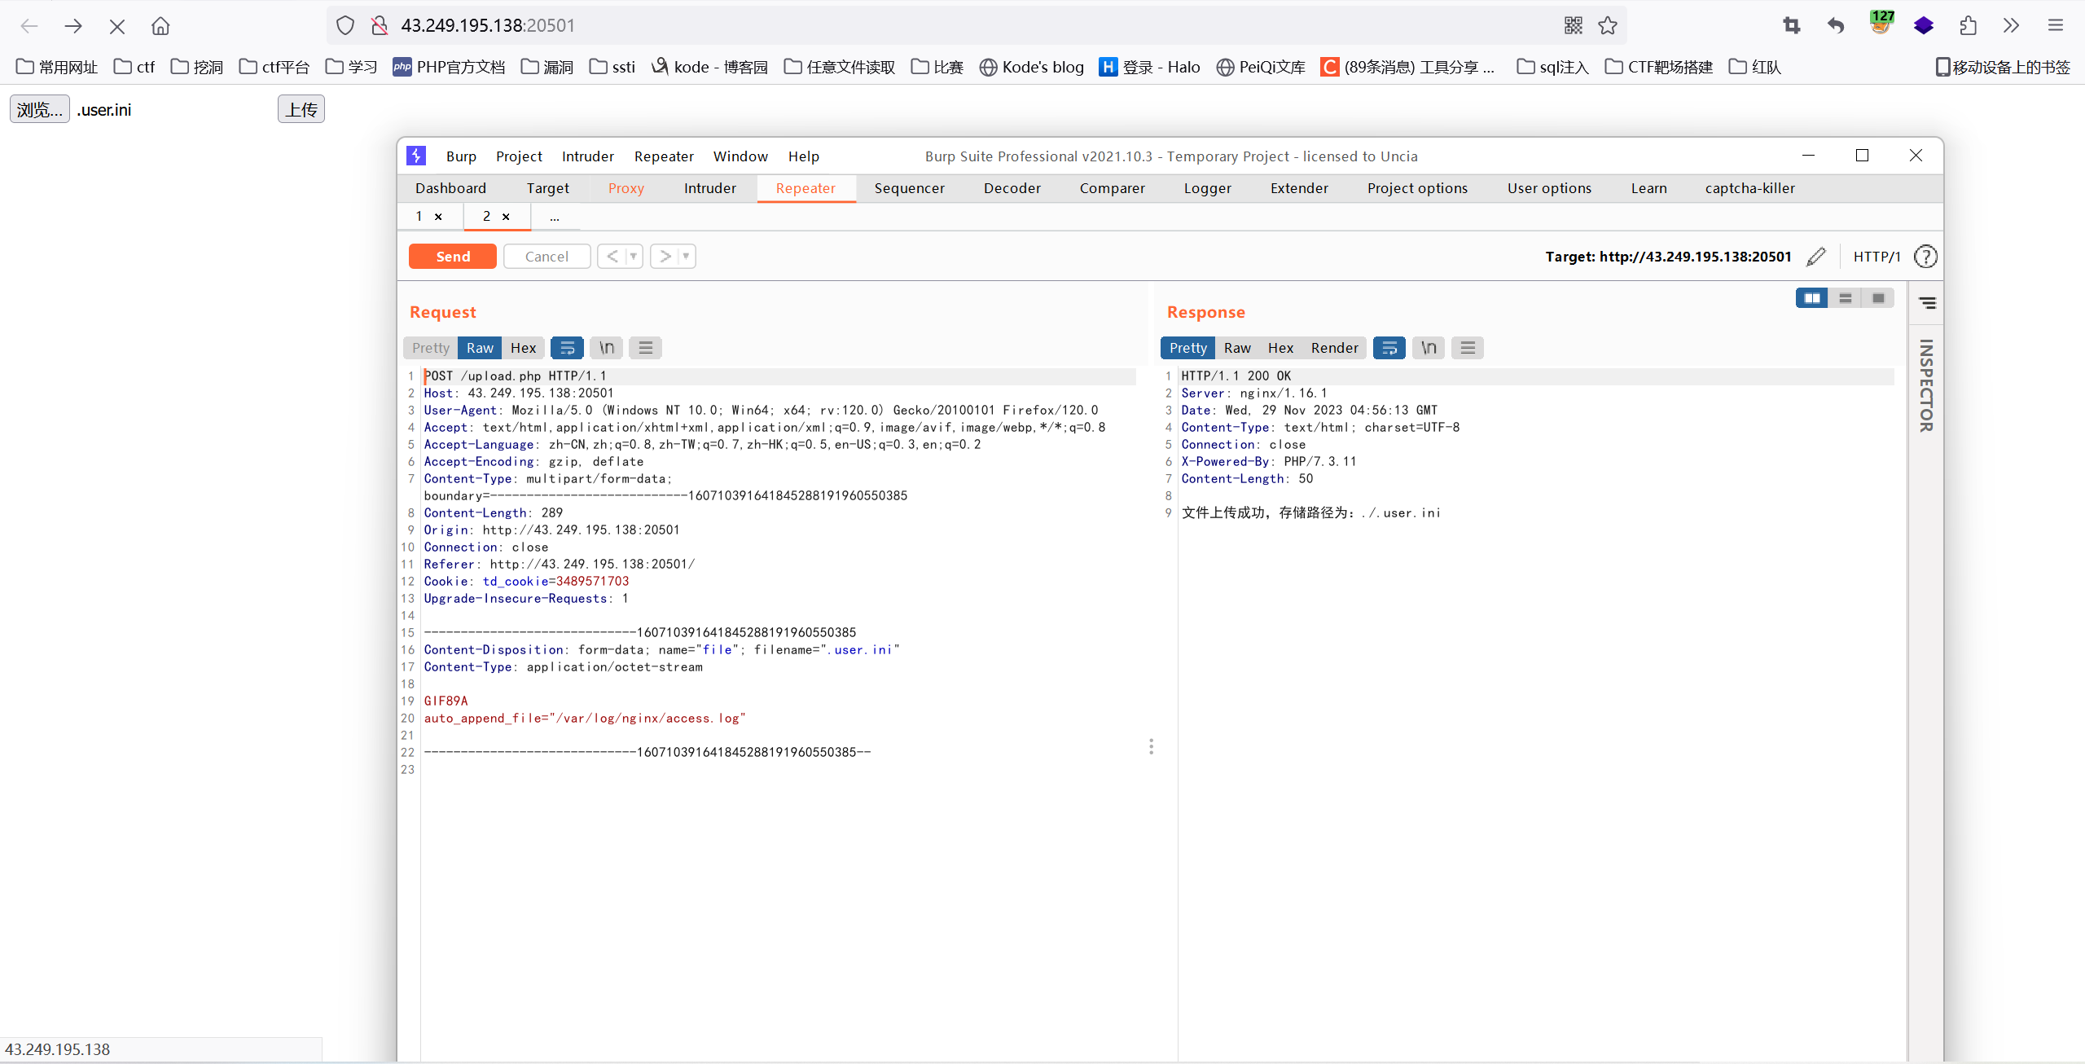This screenshot has width=2085, height=1064.
Task: Select the top/bottom split layout icon
Action: coord(1846,298)
